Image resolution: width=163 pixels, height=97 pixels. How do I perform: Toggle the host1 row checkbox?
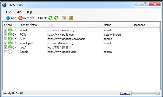tap(5, 47)
